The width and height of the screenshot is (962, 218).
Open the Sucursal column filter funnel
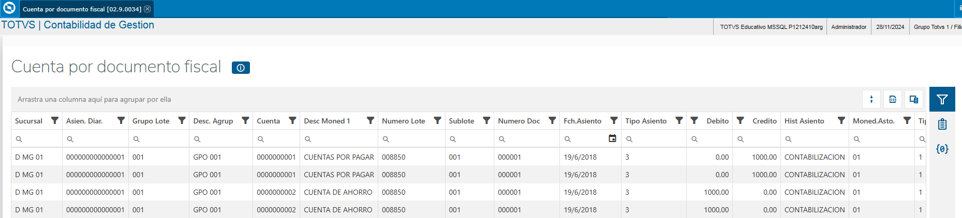click(x=54, y=120)
